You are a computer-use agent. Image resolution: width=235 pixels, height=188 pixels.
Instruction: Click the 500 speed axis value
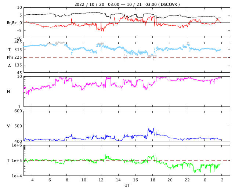18,126
